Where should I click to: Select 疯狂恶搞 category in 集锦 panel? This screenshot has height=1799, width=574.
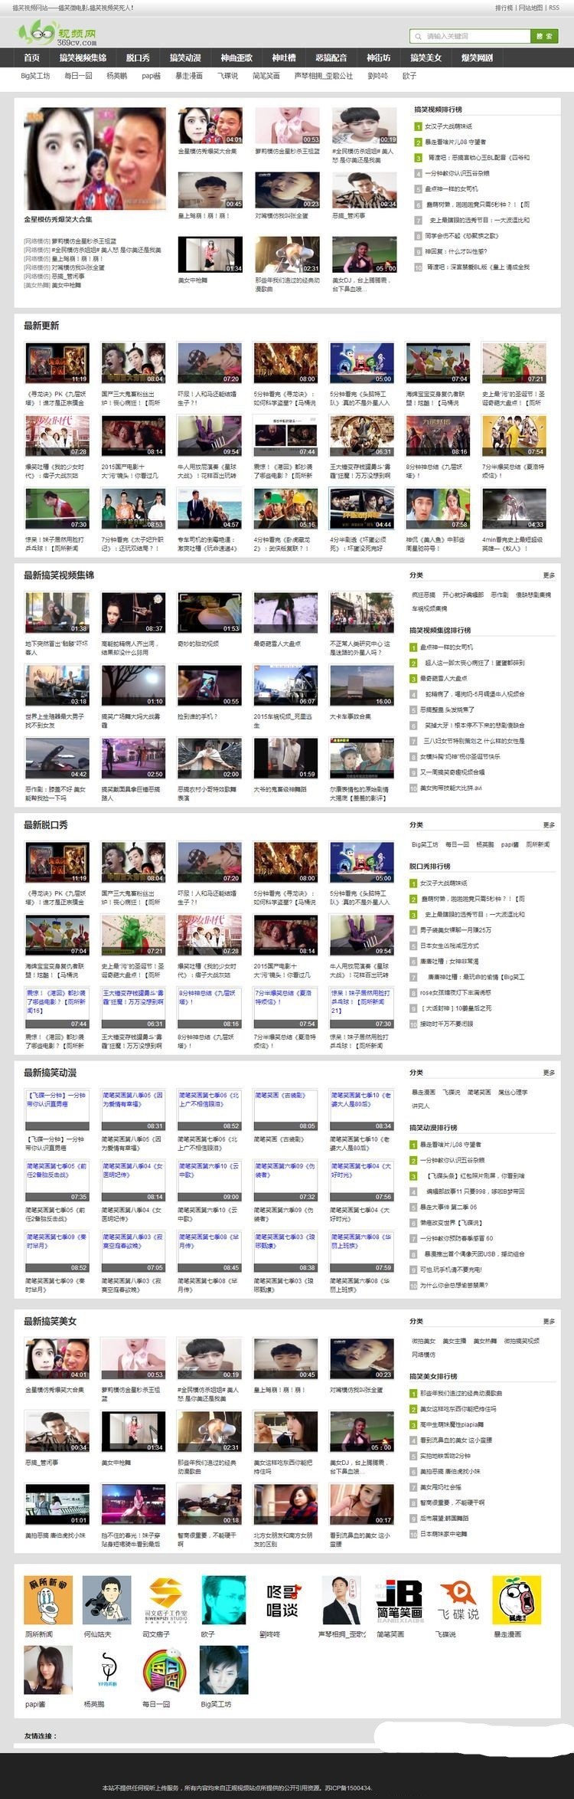pyautogui.click(x=423, y=595)
